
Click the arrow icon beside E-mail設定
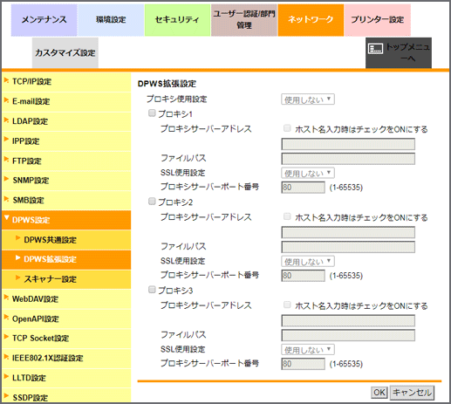coord(6,100)
